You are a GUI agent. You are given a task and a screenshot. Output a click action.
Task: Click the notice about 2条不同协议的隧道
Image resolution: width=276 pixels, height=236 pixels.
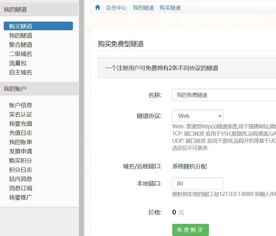click(162, 68)
